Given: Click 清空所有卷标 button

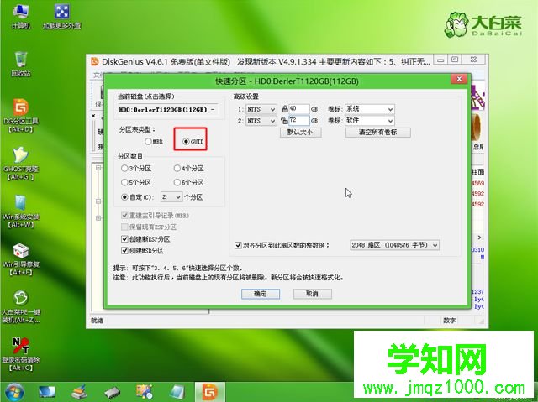Looking at the screenshot, I should pos(377,133).
